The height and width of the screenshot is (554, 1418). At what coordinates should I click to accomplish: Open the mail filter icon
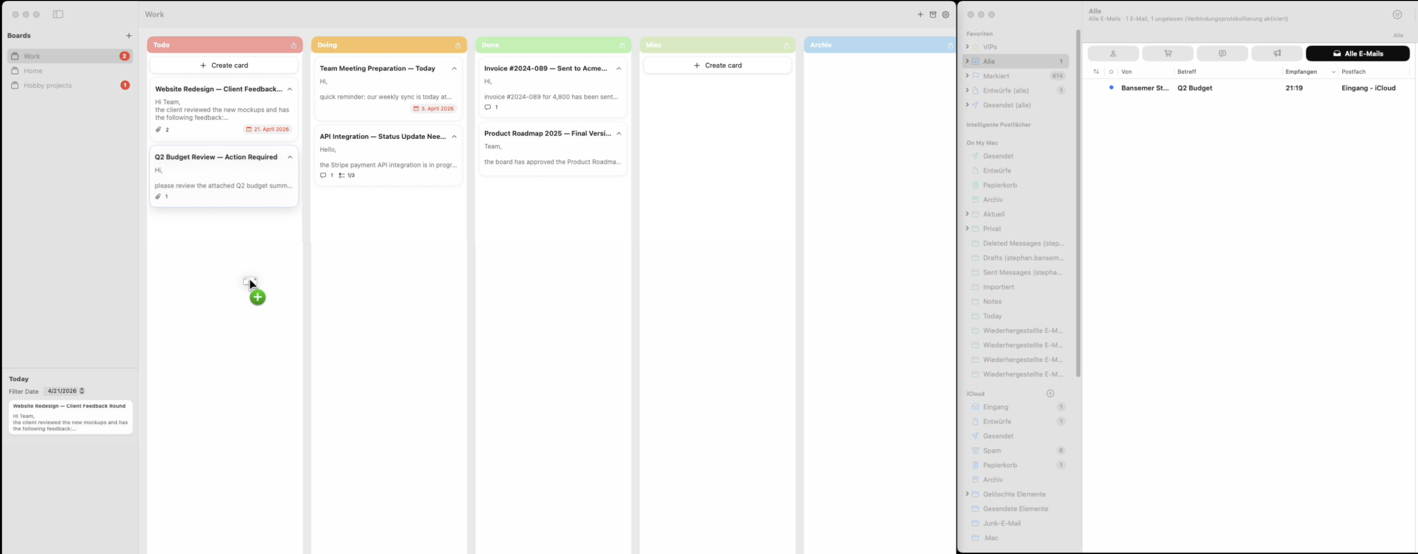[1397, 15]
